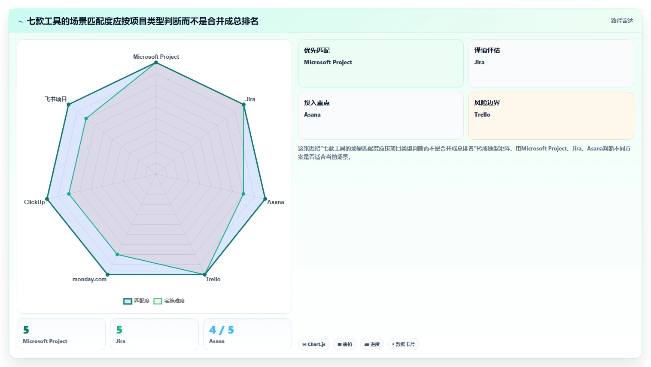The image size is (651, 367).
Task: Click the 表格 tag chip
Action: tap(345, 344)
